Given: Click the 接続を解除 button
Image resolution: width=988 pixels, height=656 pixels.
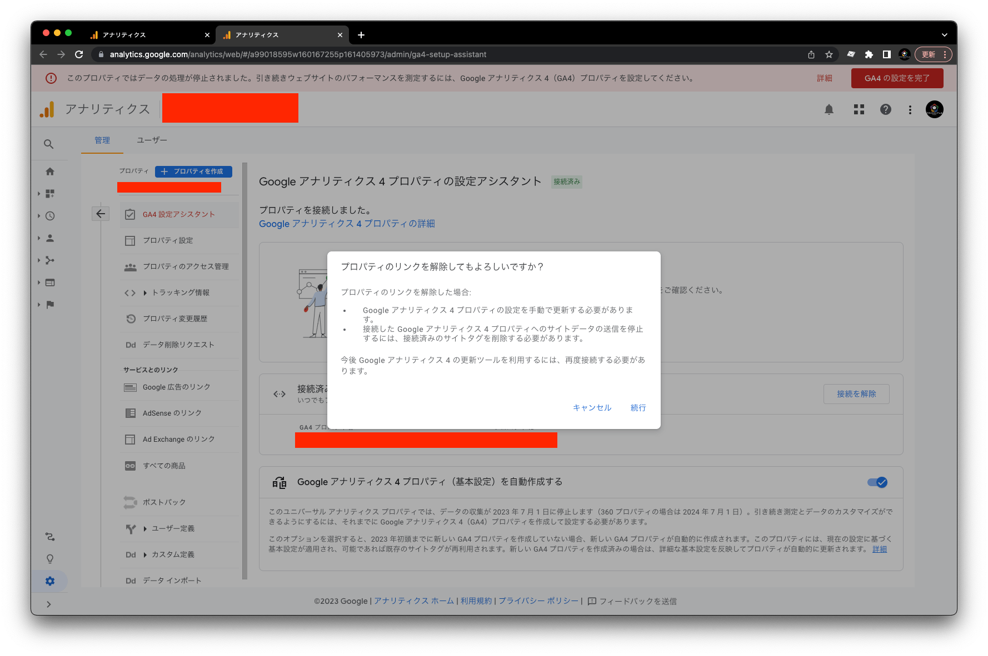Looking at the screenshot, I should click(856, 394).
